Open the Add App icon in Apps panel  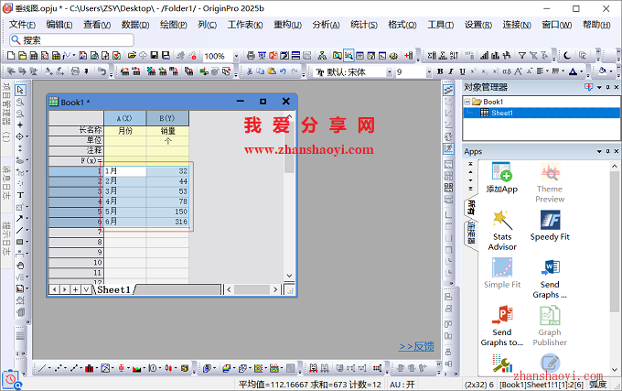[x=502, y=178]
